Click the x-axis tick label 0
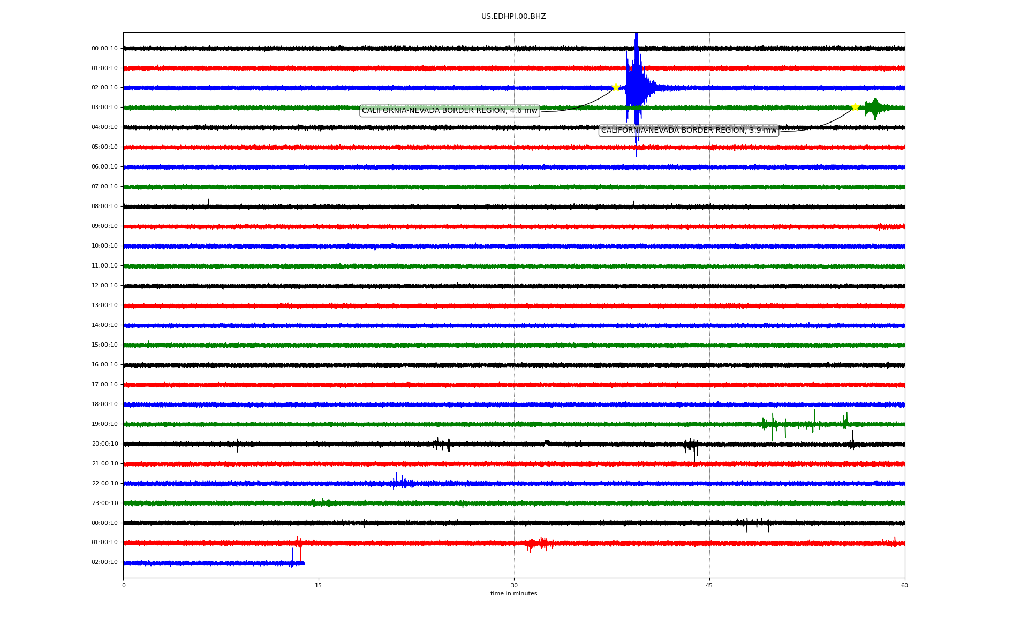This screenshot has height=642, width=1028. point(124,585)
